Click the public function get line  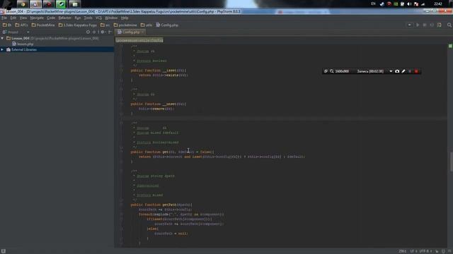click(x=173, y=152)
